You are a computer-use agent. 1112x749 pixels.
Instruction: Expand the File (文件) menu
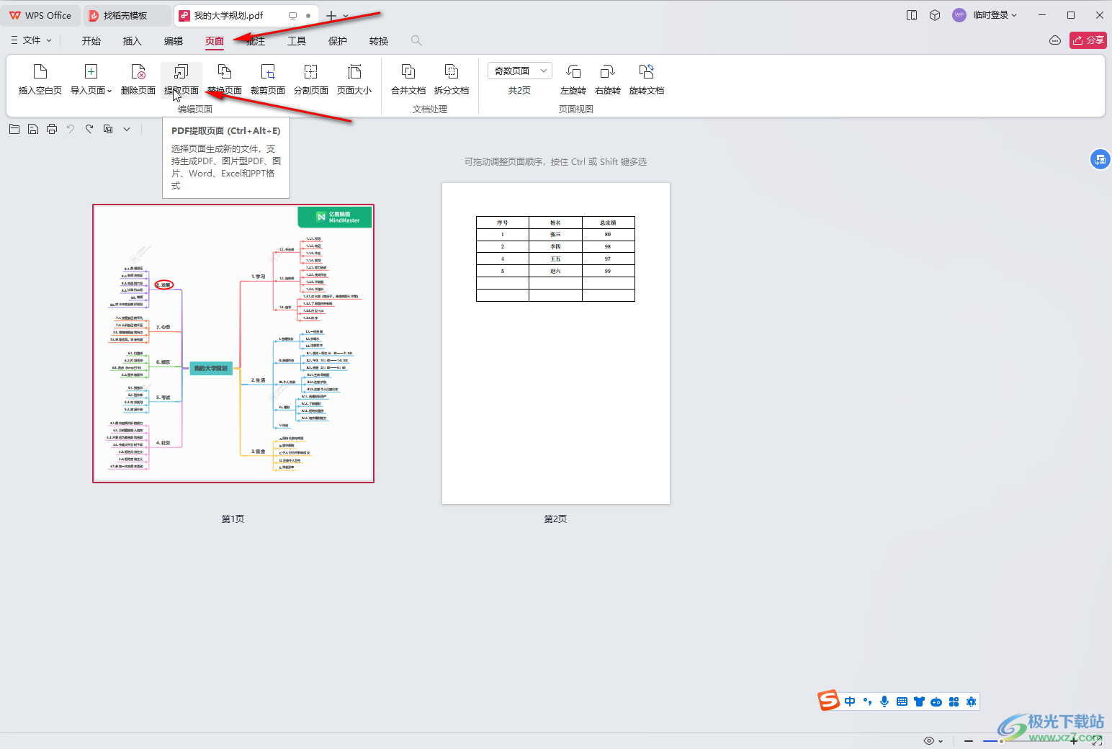coord(32,40)
